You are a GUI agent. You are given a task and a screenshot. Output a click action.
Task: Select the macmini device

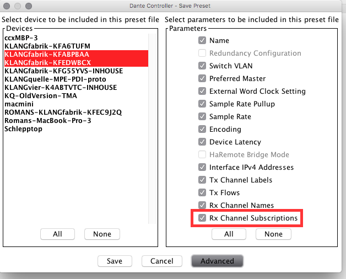[x=76, y=104]
